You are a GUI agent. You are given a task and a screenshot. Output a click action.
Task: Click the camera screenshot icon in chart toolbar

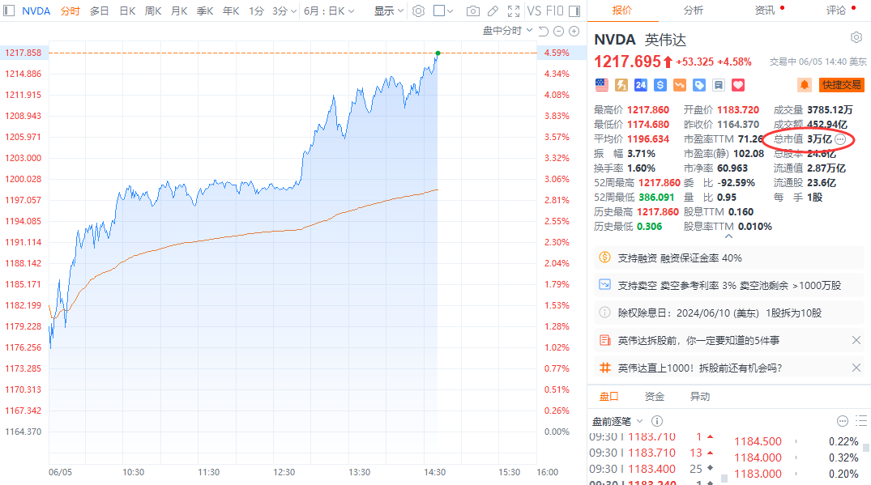[473, 11]
